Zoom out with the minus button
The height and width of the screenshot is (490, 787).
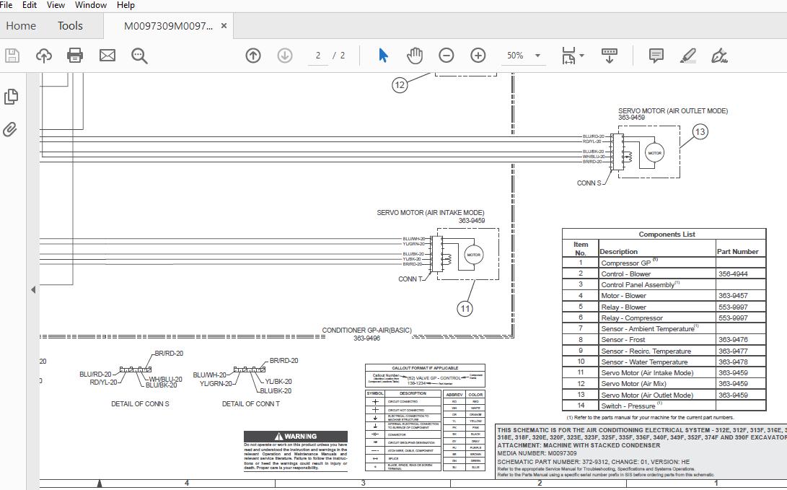pyautogui.click(x=447, y=56)
